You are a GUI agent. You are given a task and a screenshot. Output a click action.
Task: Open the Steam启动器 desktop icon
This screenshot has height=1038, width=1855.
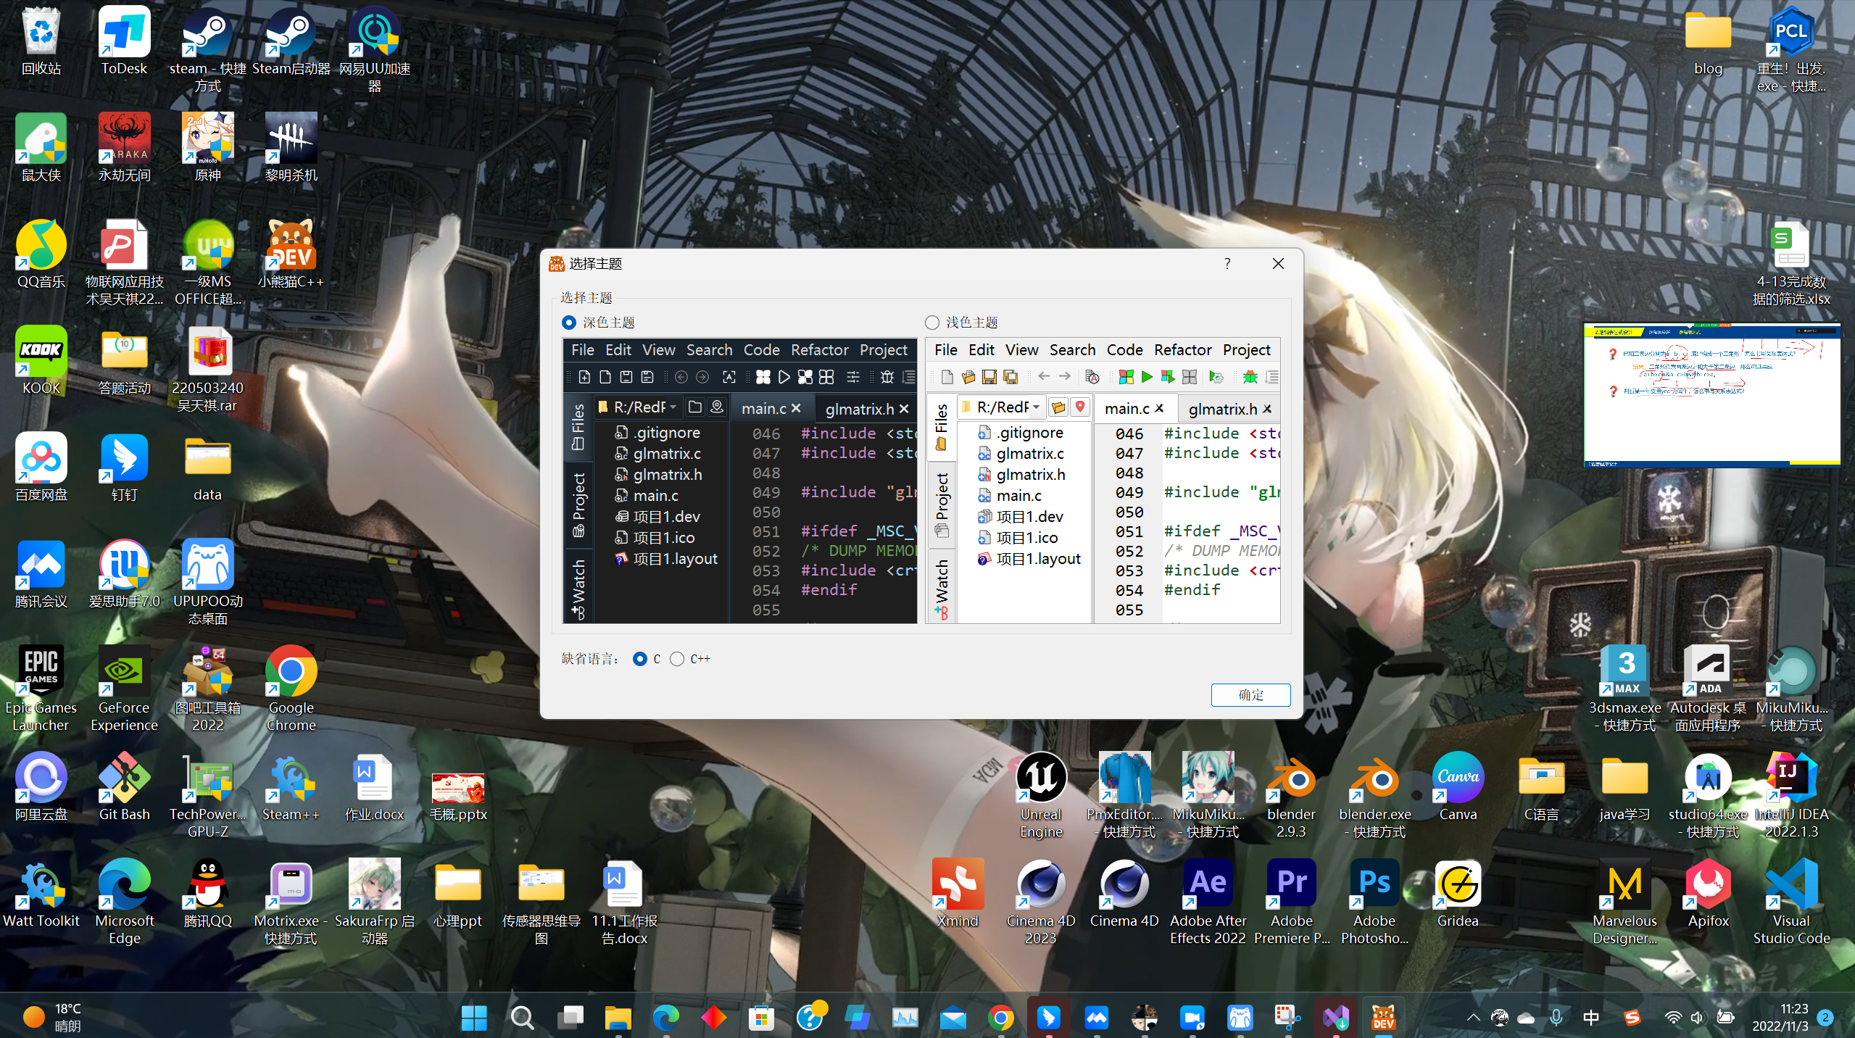291,42
